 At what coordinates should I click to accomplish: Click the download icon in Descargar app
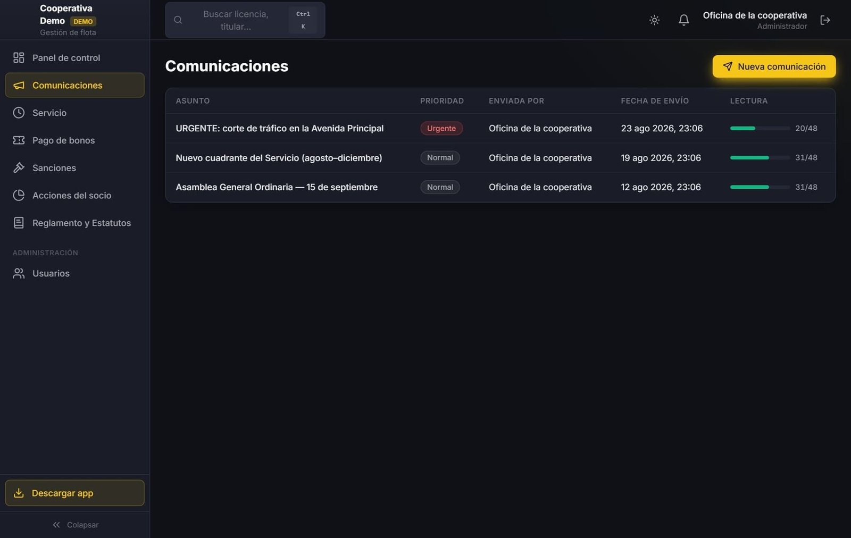tap(19, 493)
